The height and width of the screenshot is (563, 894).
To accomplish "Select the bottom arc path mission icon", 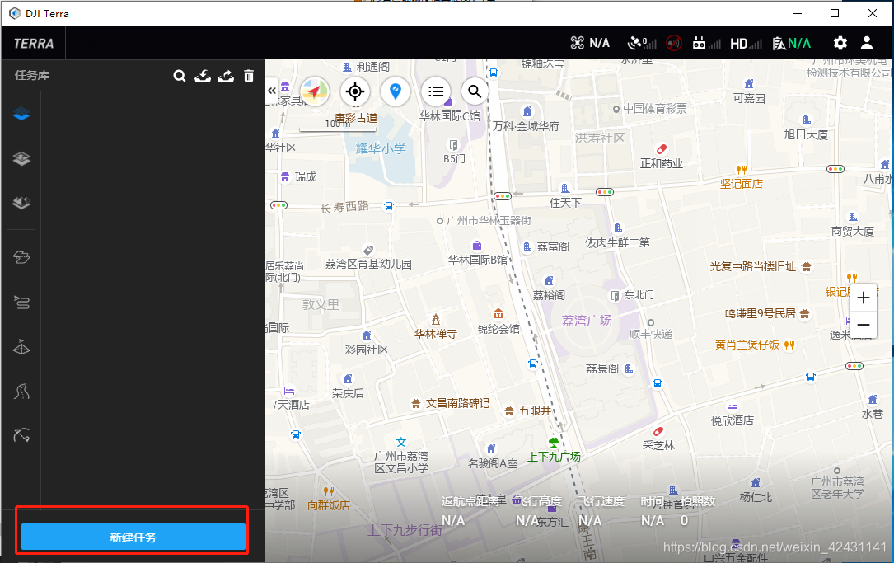I will [21, 435].
